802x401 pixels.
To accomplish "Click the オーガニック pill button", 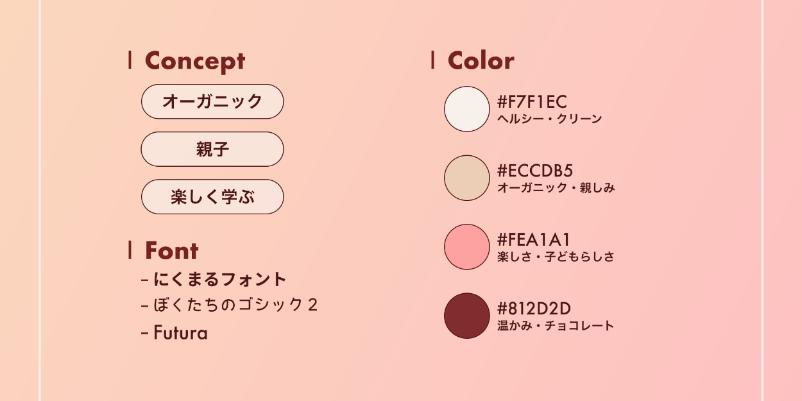I will click(x=212, y=101).
